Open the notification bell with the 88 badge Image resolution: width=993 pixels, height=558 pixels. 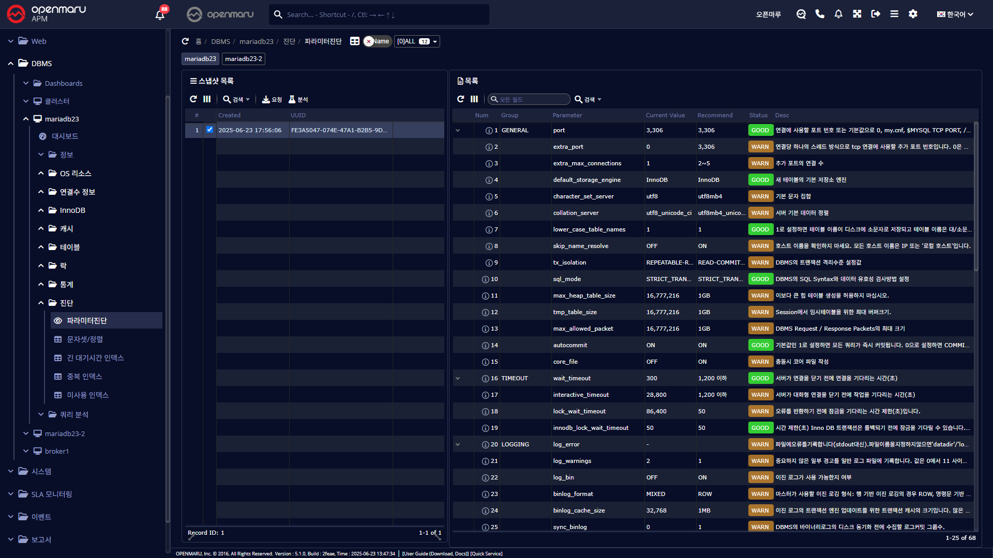(x=160, y=14)
